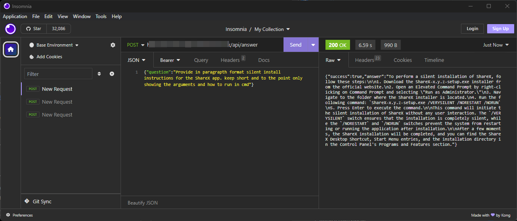Open the My Collection dropdown in the breadcrumb
The height and width of the screenshot is (221, 517).
(272, 29)
